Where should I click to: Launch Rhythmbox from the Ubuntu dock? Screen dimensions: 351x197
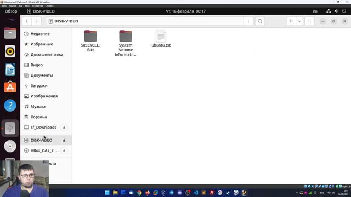10,51
